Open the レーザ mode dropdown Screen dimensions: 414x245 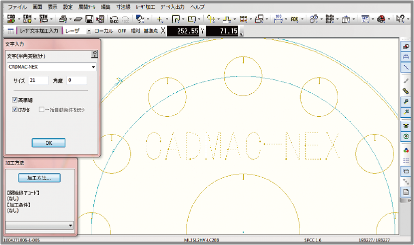89,31
